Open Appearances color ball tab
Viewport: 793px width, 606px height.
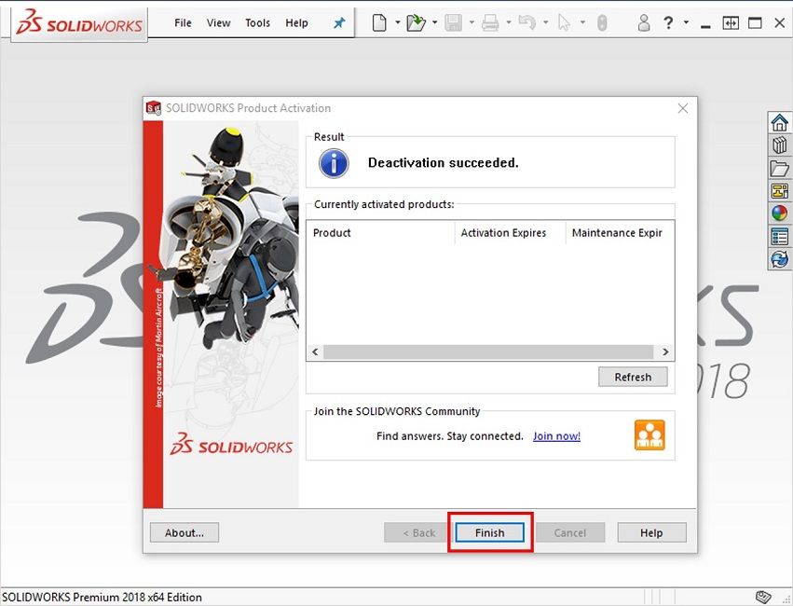point(779,213)
